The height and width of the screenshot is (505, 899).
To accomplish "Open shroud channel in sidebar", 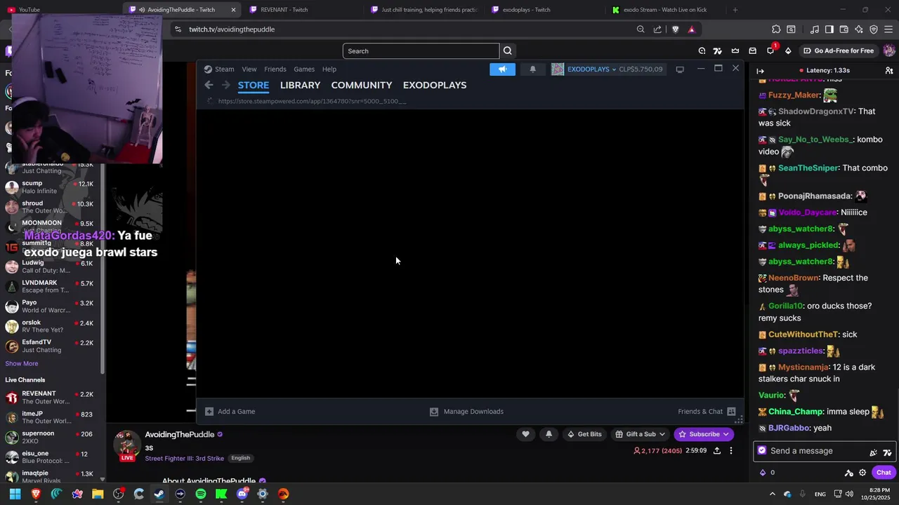I will coord(51,207).
